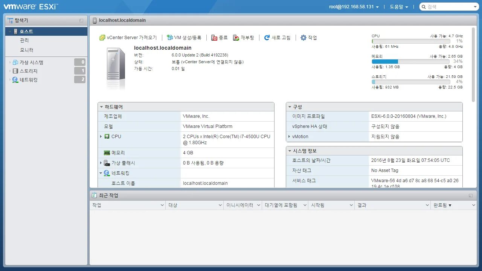Screen dimensions: 482x271
Task: Collapse the 네트워킹 hardware row
Action: [101, 173]
